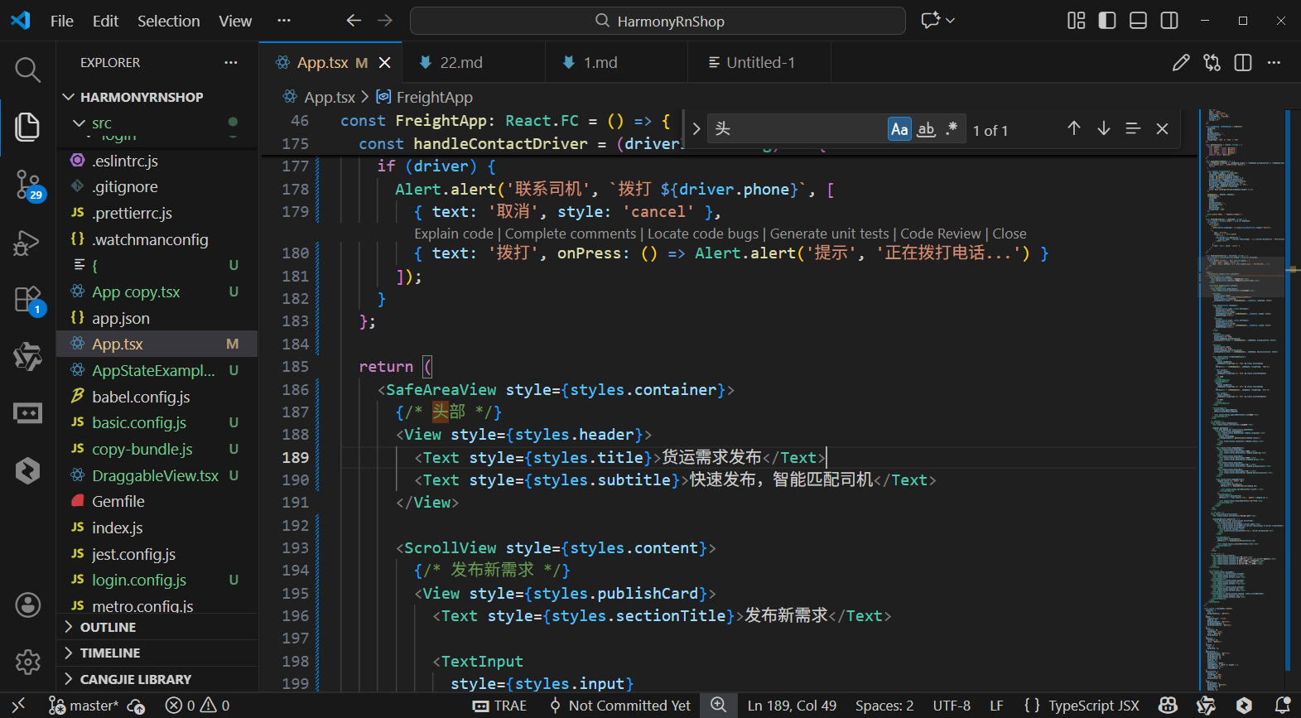Open DraggableView.tsx in explorer
Screen dimensions: 1301x718
[157, 475]
